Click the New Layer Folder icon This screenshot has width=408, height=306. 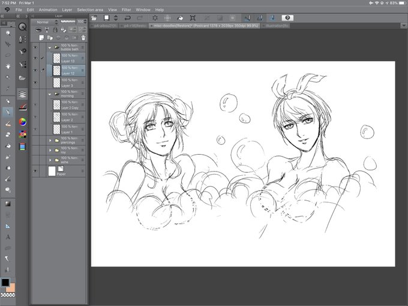coord(50,38)
